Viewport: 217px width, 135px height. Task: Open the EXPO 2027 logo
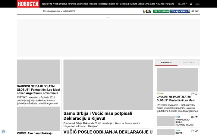(147, 11)
